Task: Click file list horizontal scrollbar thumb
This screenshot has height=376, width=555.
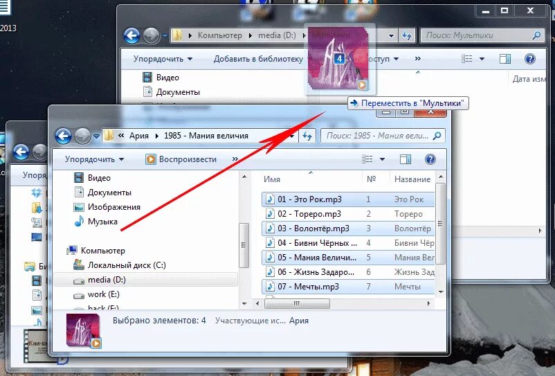Action: point(297,303)
